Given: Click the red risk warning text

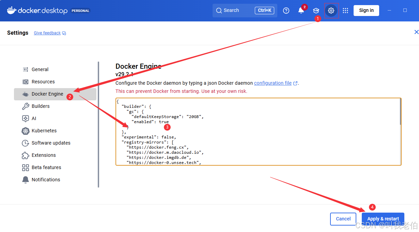Looking at the screenshot, I should click(x=181, y=91).
